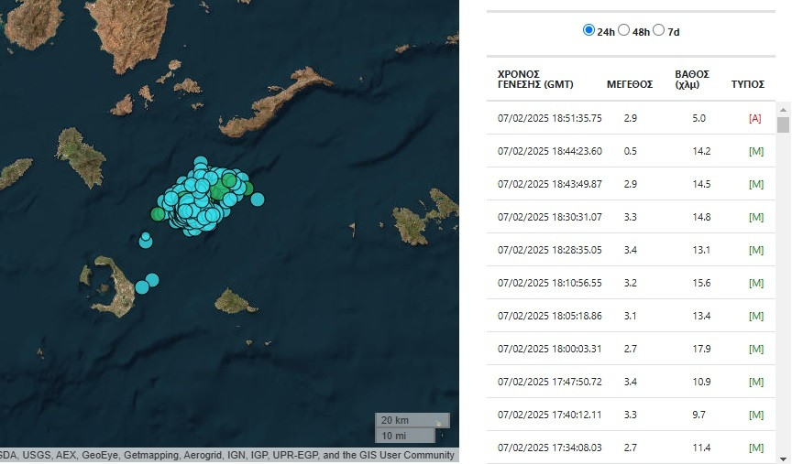Click the cyan marker touching Santorini's east coast
This screenshot has height=464, width=792.
142,287
